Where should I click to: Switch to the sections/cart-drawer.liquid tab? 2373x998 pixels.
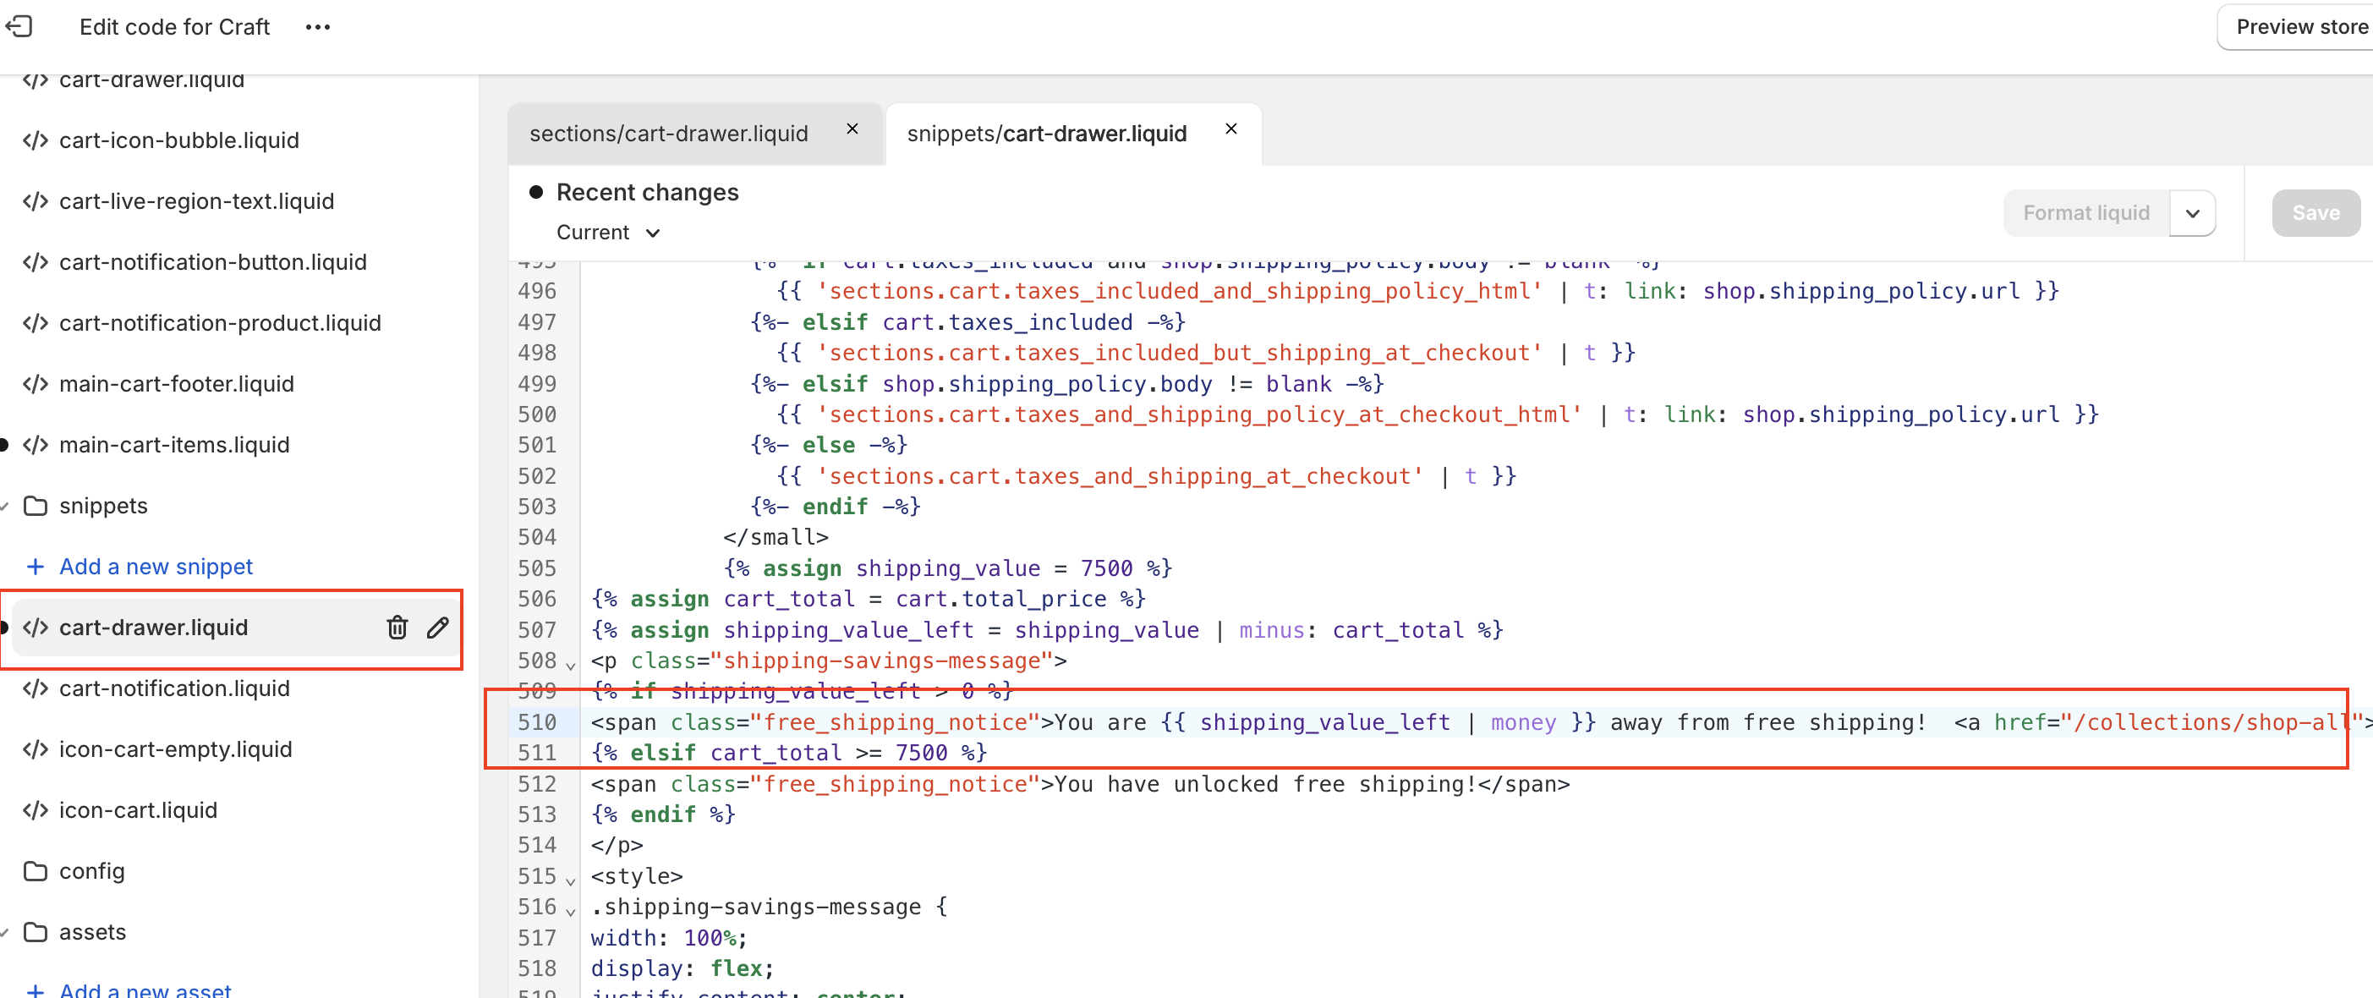point(669,133)
